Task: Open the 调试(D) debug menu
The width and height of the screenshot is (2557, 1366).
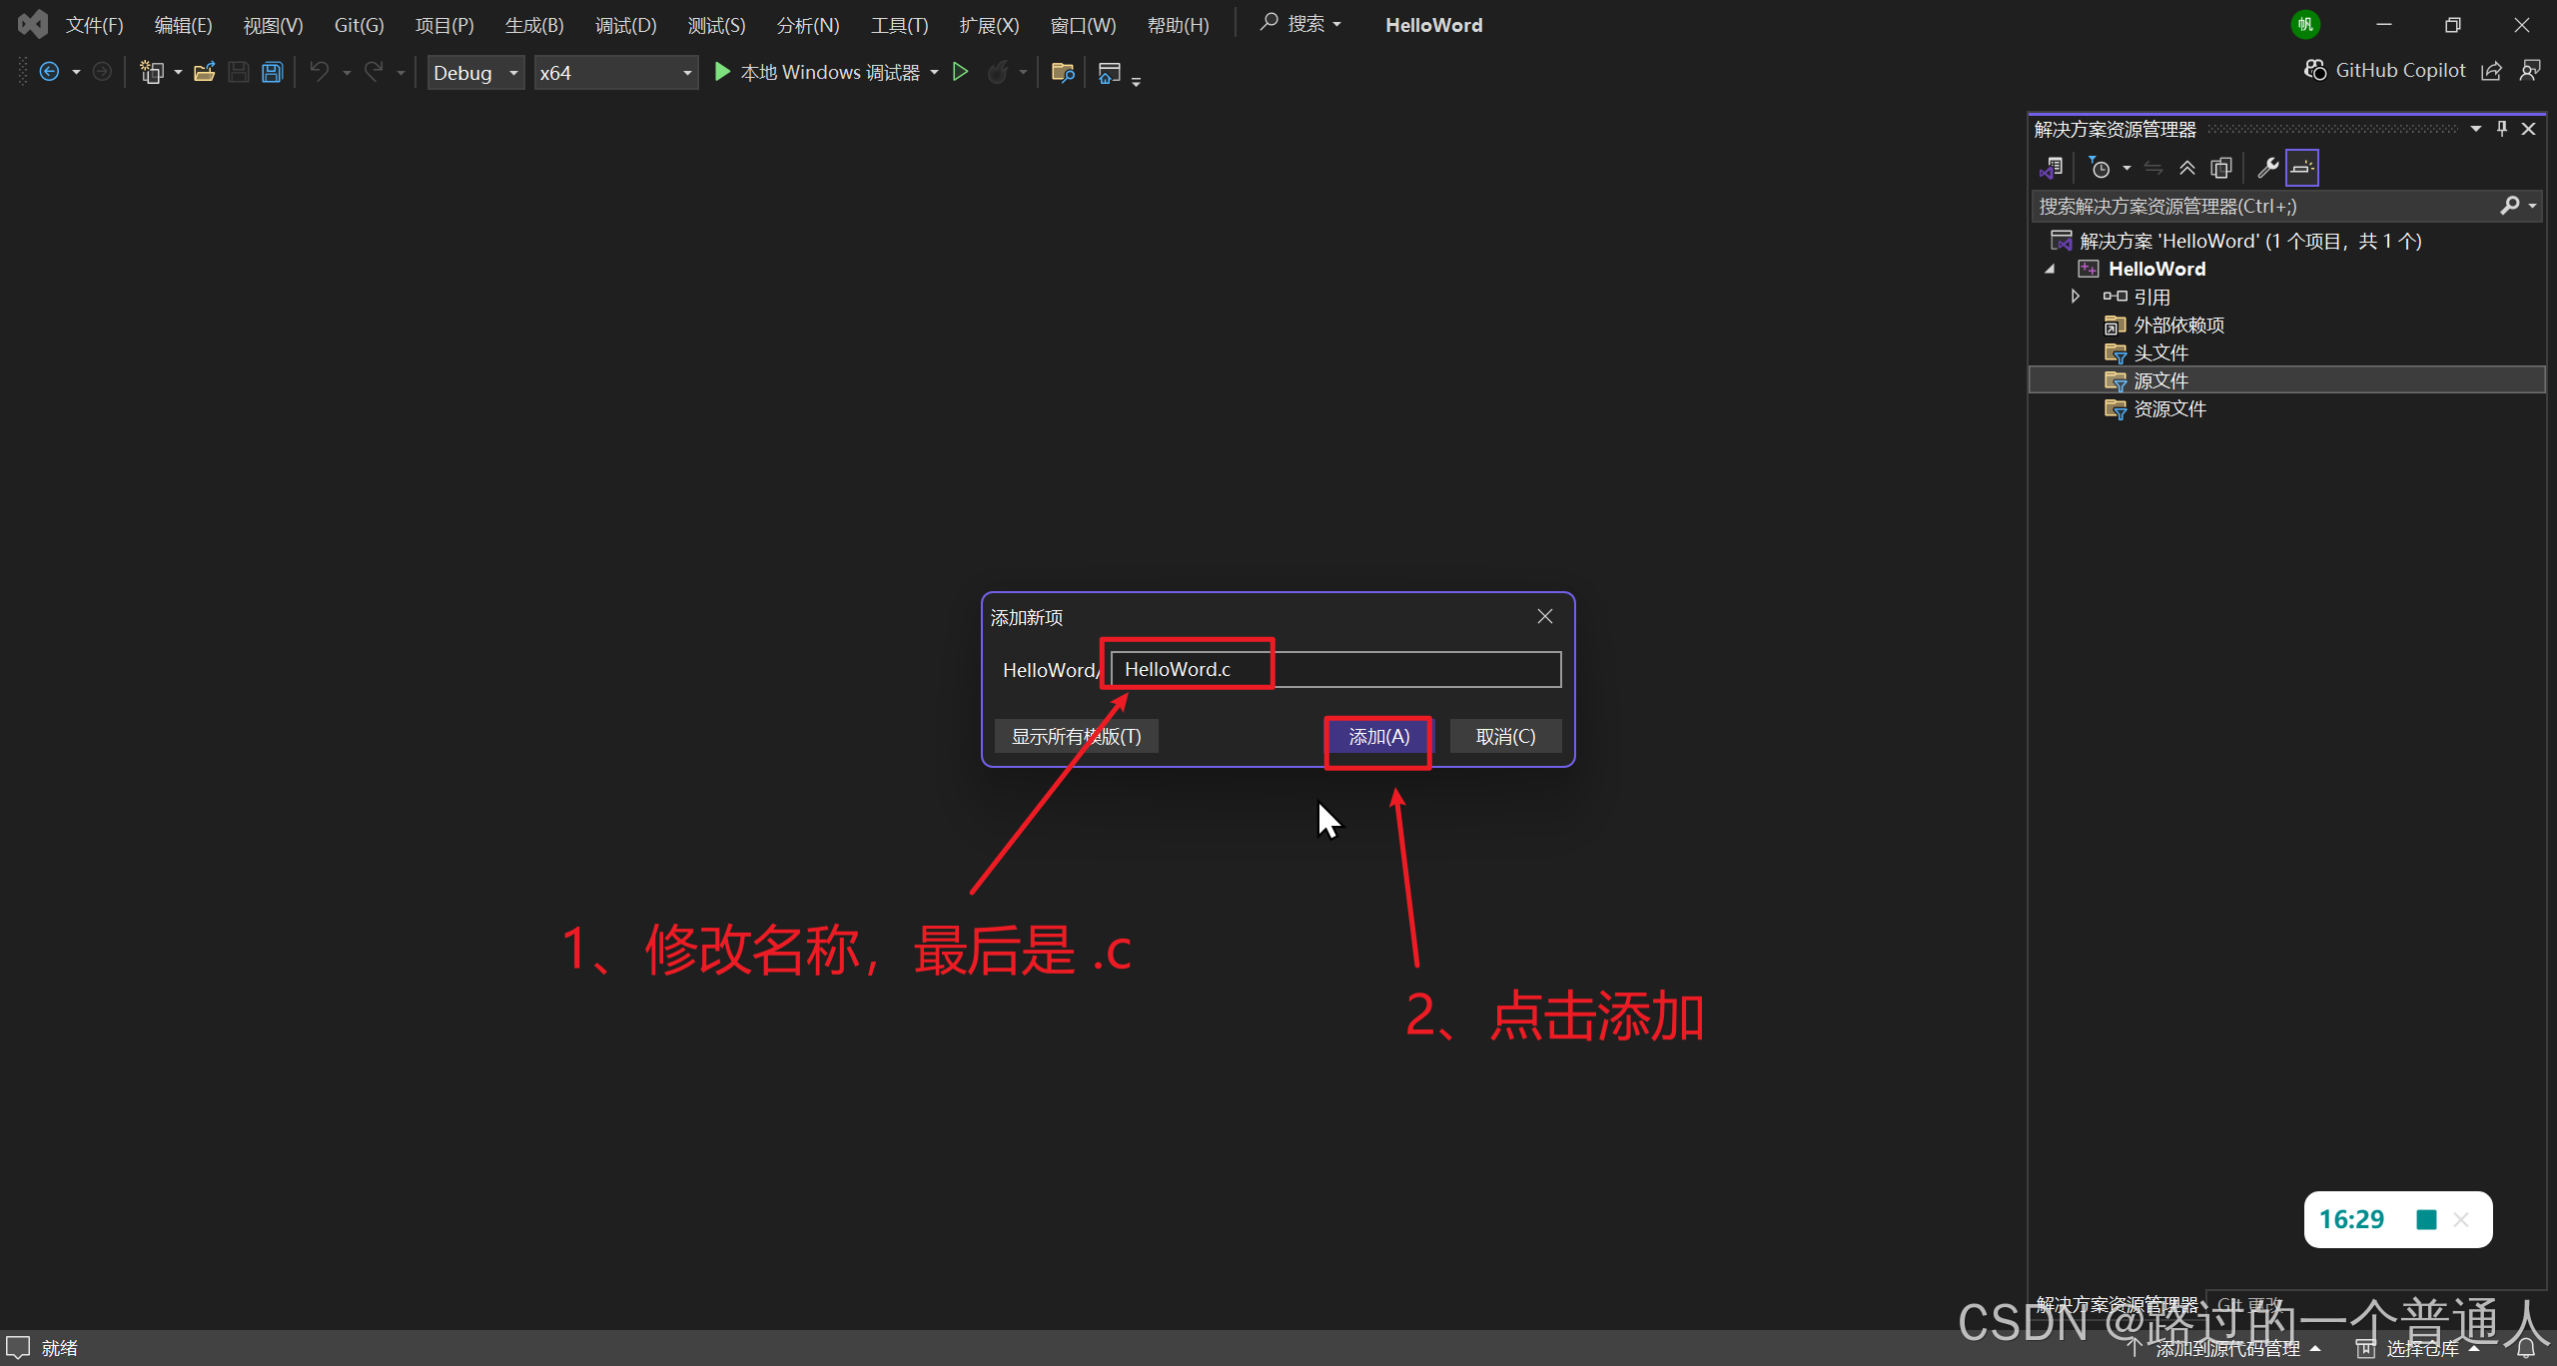Action: coord(626,25)
